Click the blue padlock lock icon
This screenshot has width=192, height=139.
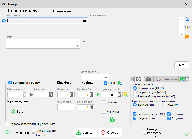[187, 19]
